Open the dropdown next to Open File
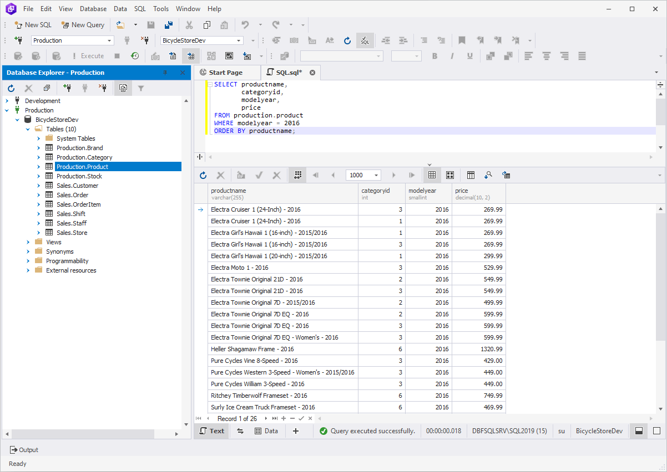This screenshot has height=472, width=667. click(x=135, y=25)
